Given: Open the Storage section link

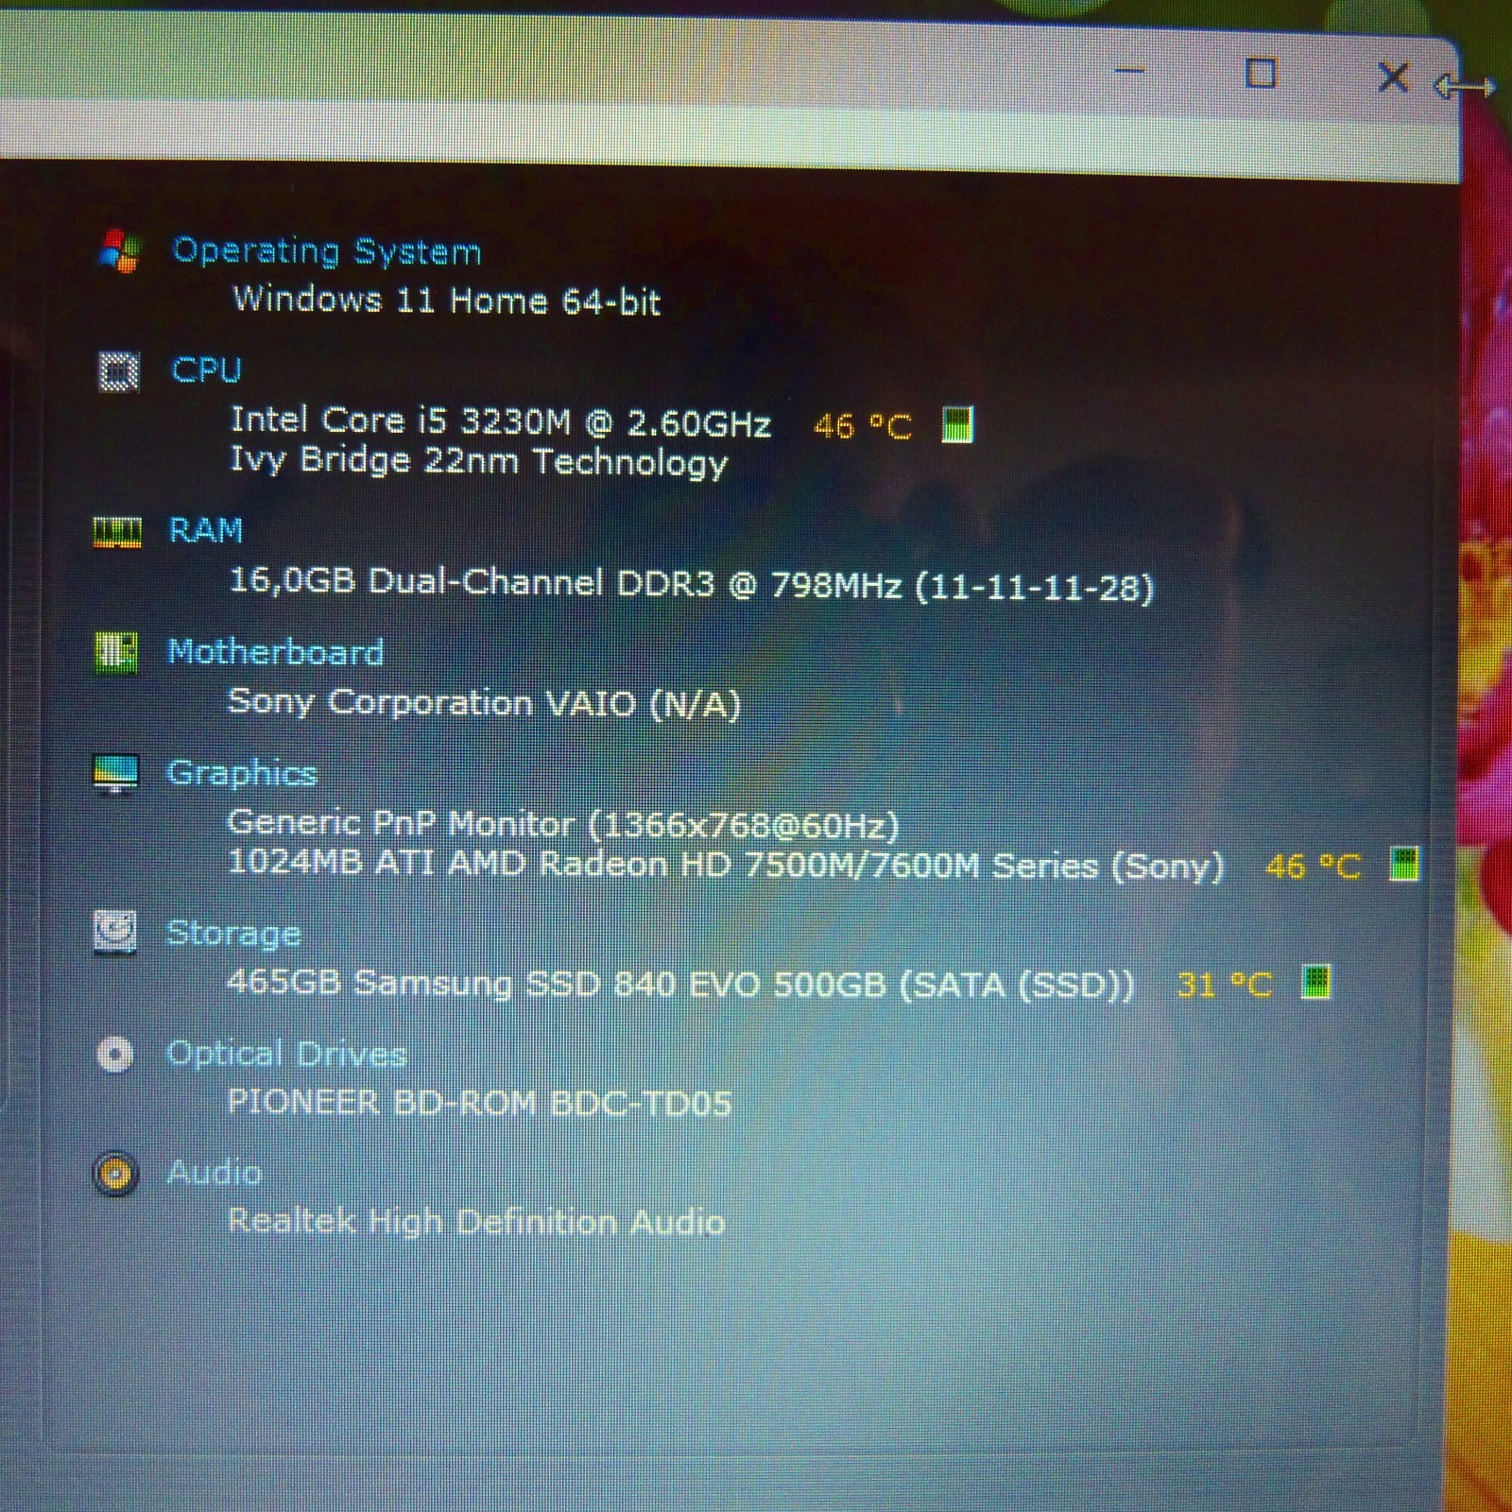Looking at the screenshot, I should (x=234, y=934).
